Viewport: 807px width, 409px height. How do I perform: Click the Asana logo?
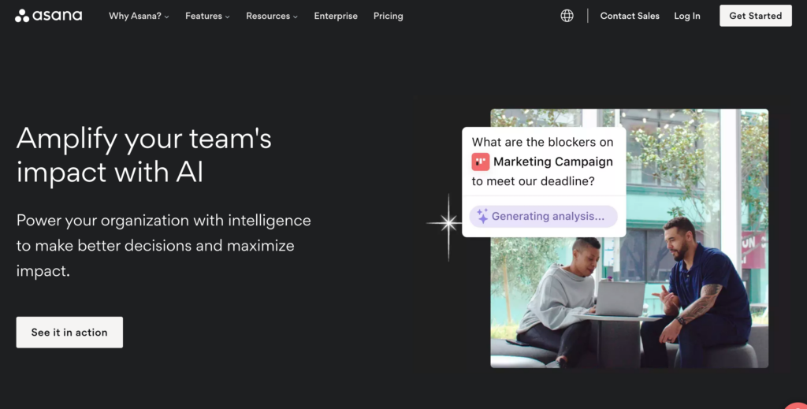48,16
